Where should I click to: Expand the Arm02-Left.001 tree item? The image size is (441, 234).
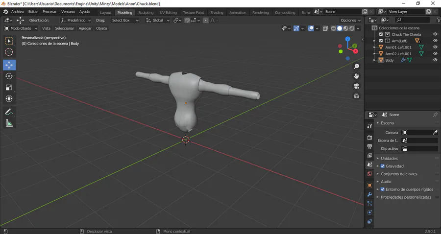click(x=374, y=54)
